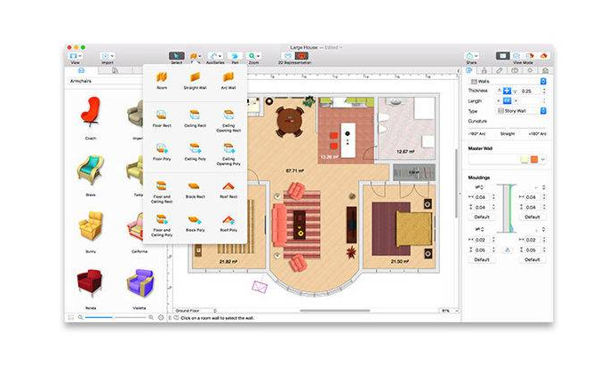Choose the Floor Poly tool

(162, 151)
